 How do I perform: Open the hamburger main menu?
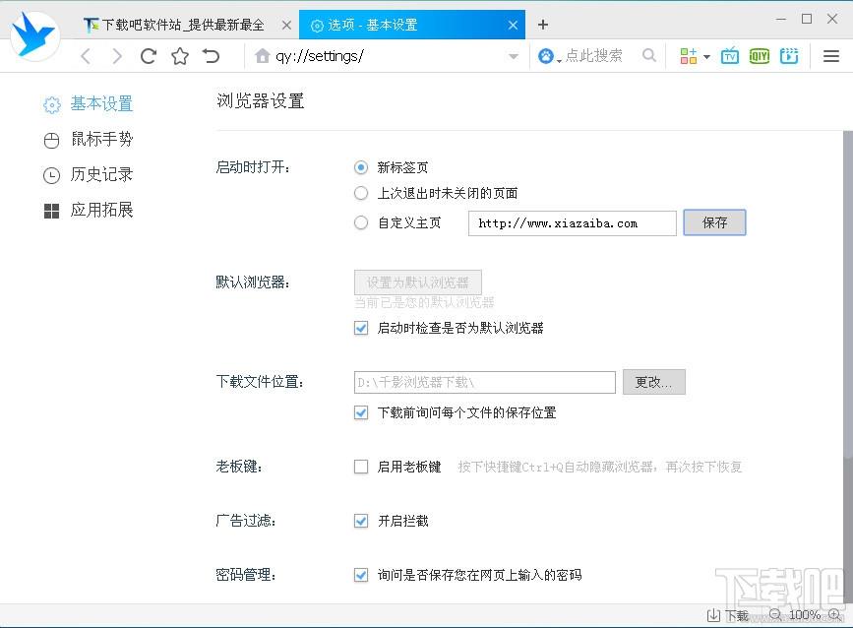pos(830,56)
